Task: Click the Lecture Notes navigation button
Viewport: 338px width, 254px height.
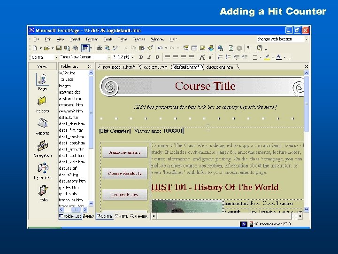Action: pyautogui.click(x=125, y=195)
